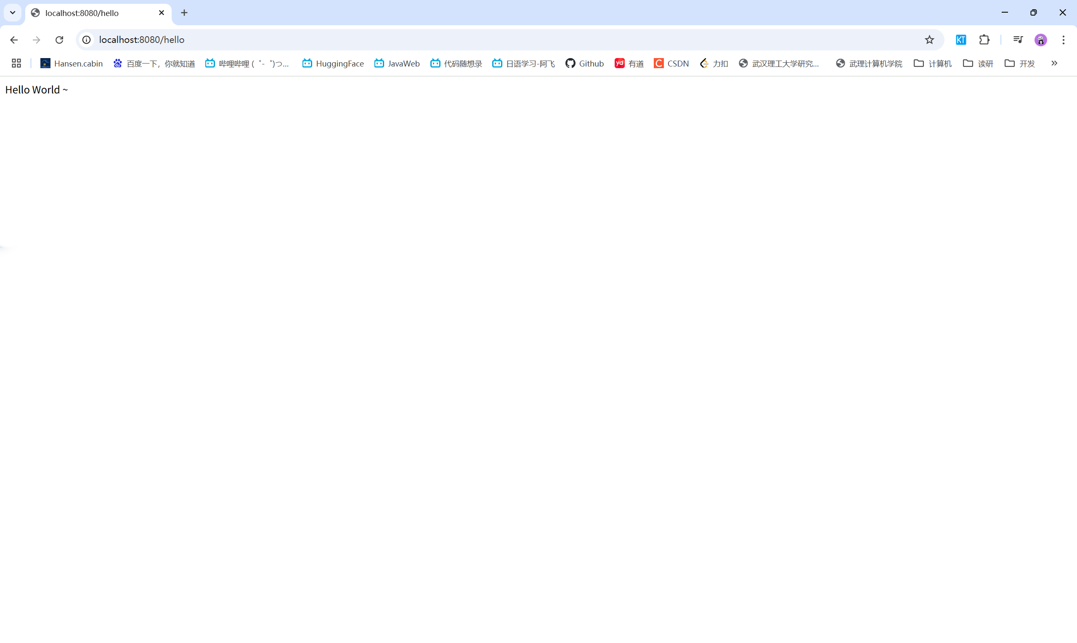Screen dimensions: 1077x643
Task: Reload the localhost page
Action: click(x=59, y=40)
